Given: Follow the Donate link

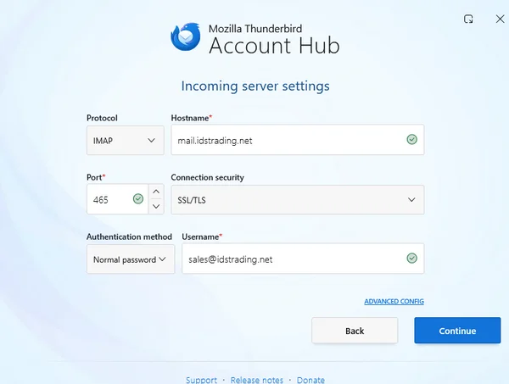Looking at the screenshot, I should [310, 380].
